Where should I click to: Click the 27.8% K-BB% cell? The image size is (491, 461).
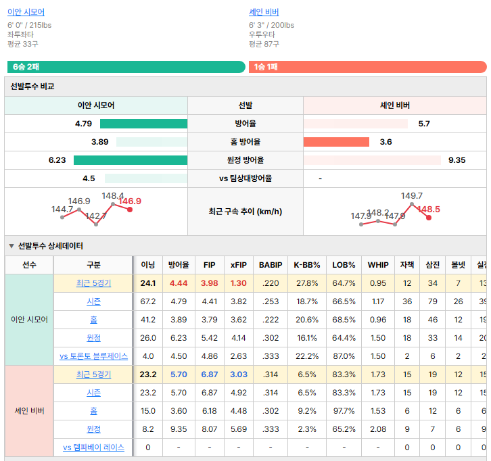tap(307, 283)
